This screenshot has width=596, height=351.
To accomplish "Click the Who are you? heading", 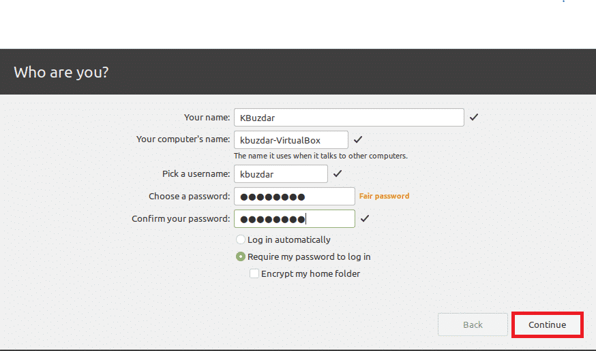I will click(x=61, y=72).
